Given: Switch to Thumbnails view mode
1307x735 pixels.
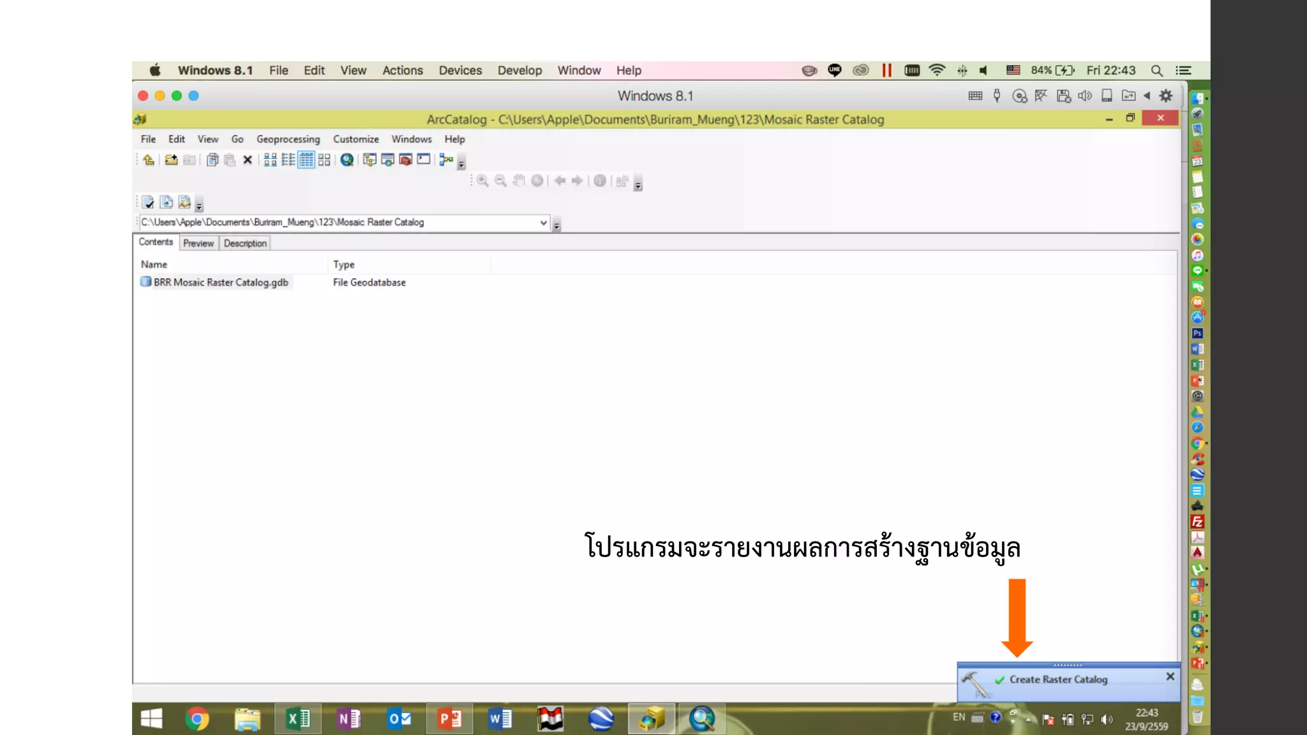Looking at the screenshot, I should pos(324,160).
